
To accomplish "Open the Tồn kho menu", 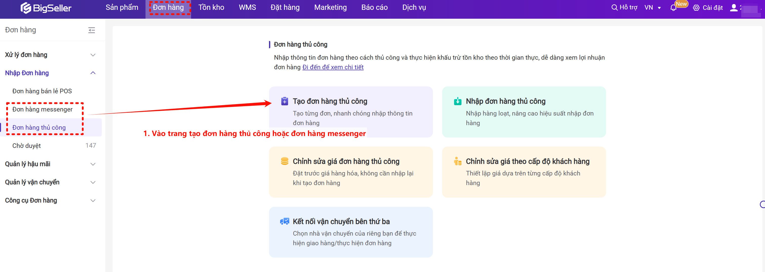I will 211,8.
